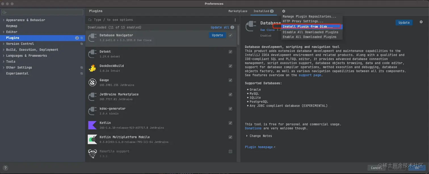Select the JetBrains Marketplace plugin icon
Screen dimensions: 429x174
tap(92, 97)
